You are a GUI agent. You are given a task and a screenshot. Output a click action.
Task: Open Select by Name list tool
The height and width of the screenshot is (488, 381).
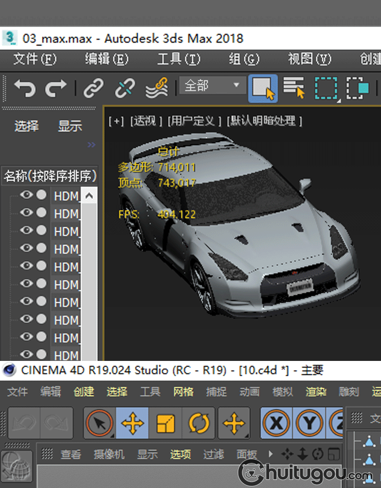[294, 88]
